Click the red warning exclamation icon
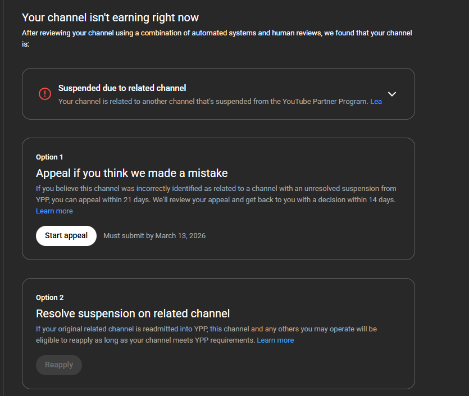The height and width of the screenshot is (396, 469). pos(45,94)
